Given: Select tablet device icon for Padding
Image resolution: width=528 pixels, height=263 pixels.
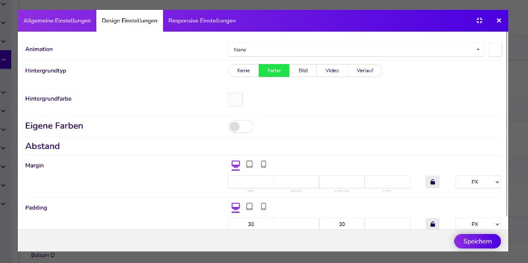Looking at the screenshot, I should click(x=249, y=206).
